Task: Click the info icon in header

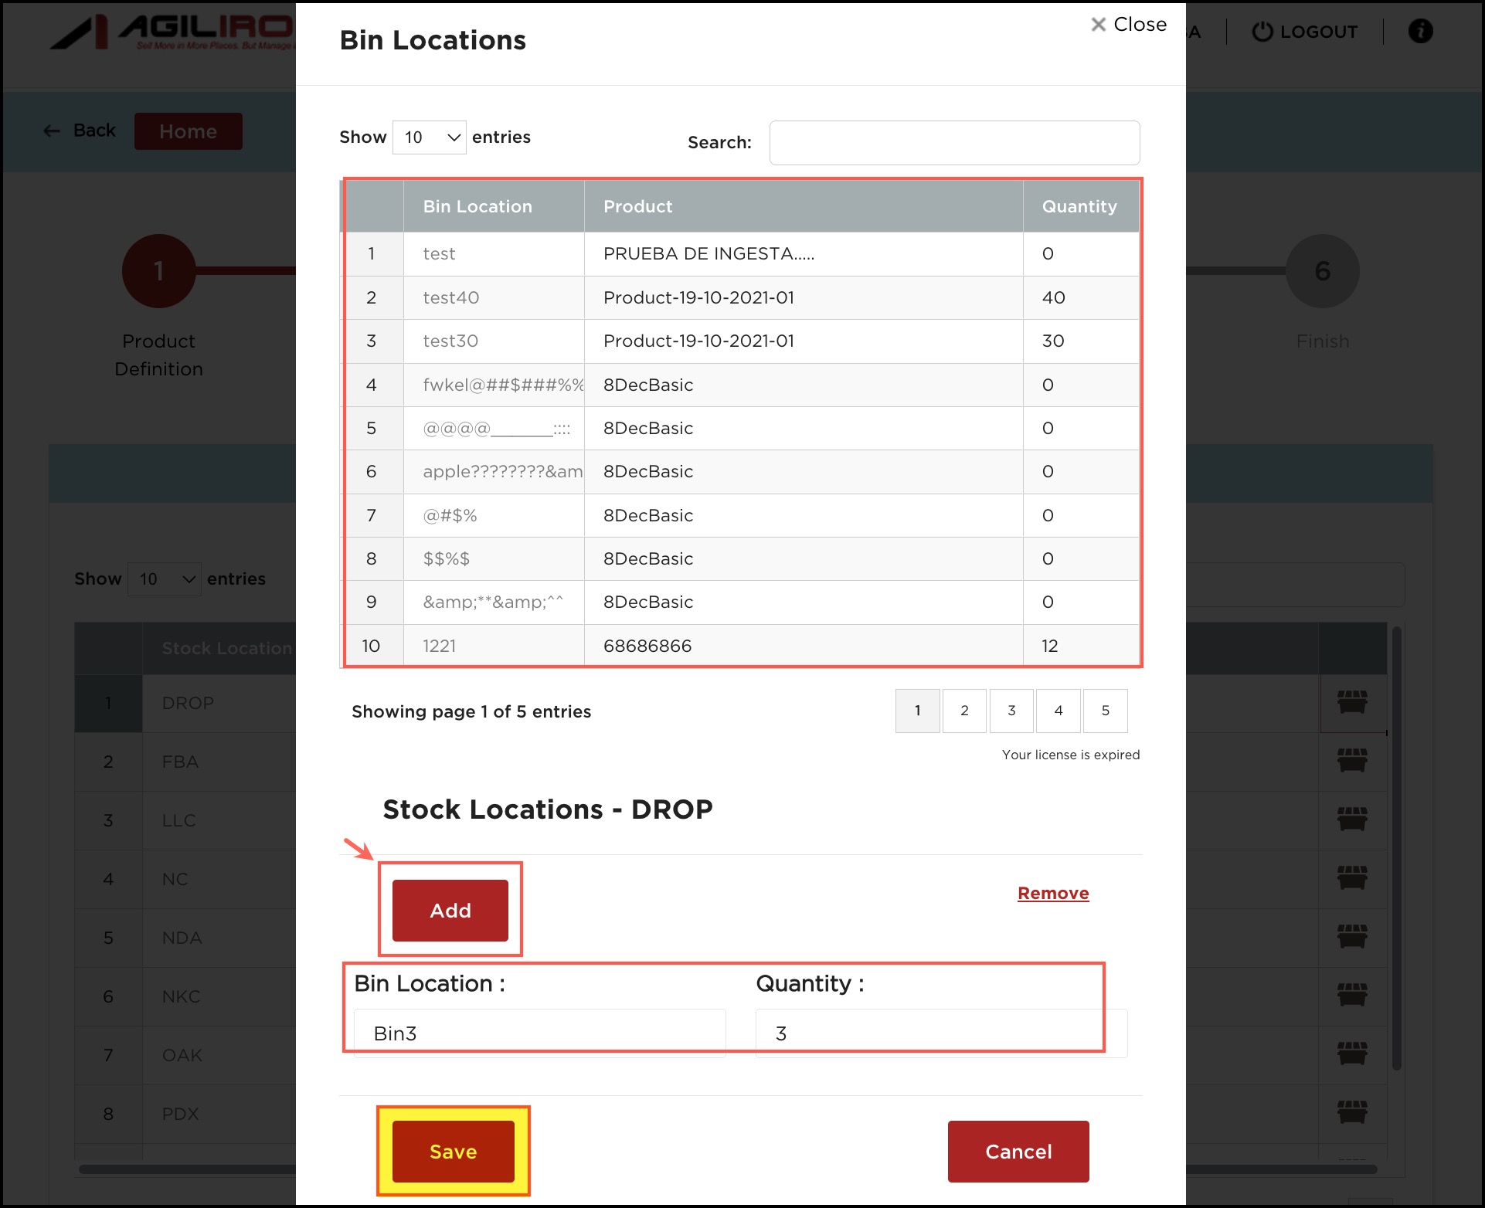Action: point(1420,31)
